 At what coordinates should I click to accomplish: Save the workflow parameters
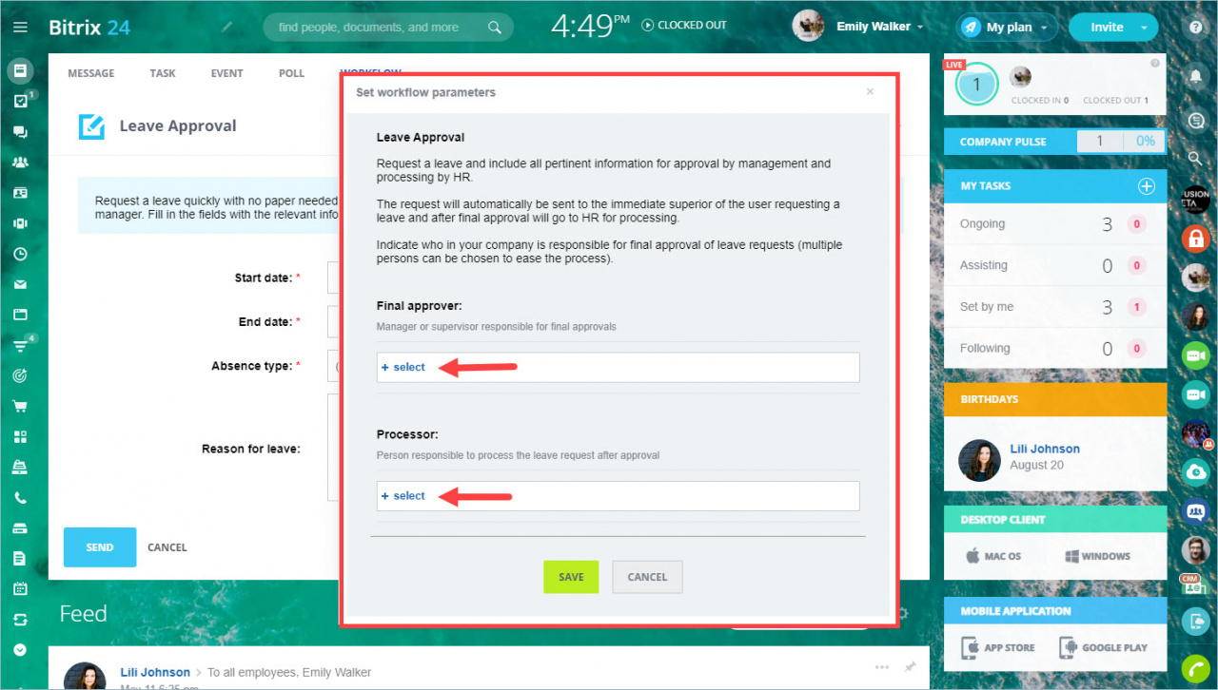tap(571, 577)
